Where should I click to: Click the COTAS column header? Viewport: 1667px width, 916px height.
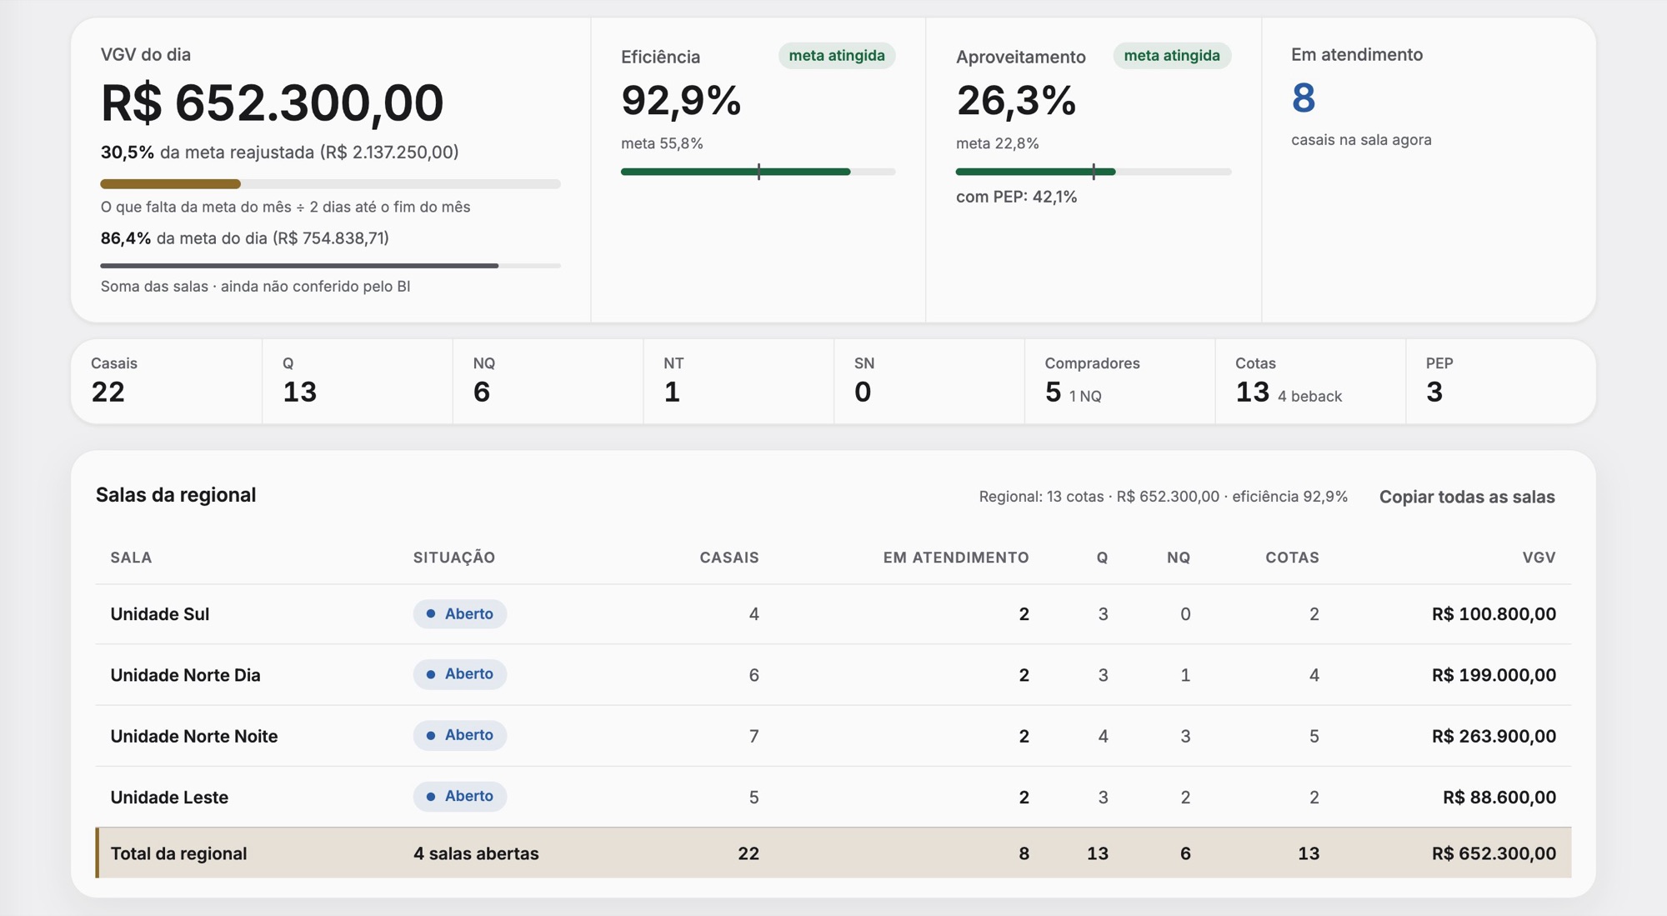[x=1292, y=558]
